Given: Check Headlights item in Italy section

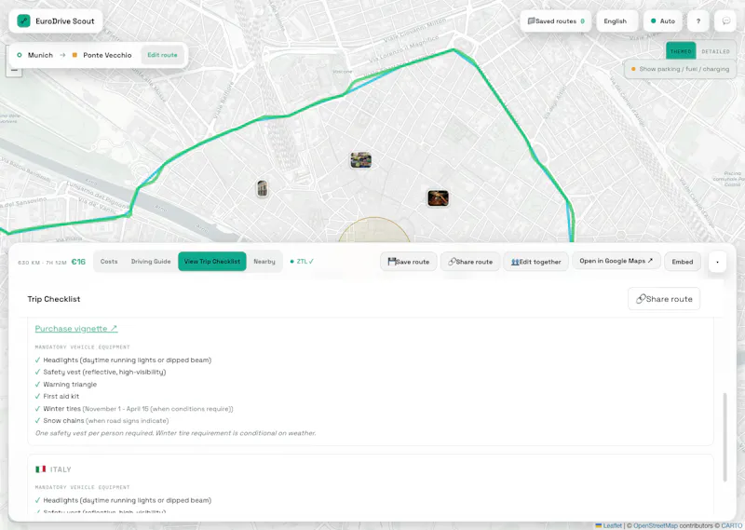Looking at the screenshot, I should (123, 500).
